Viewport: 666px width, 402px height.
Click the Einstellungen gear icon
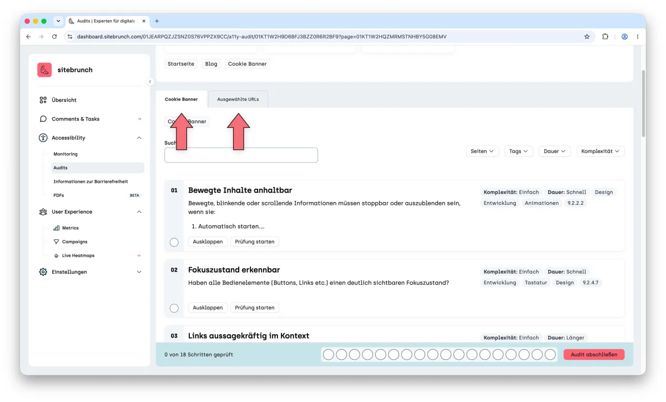pos(43,272)
